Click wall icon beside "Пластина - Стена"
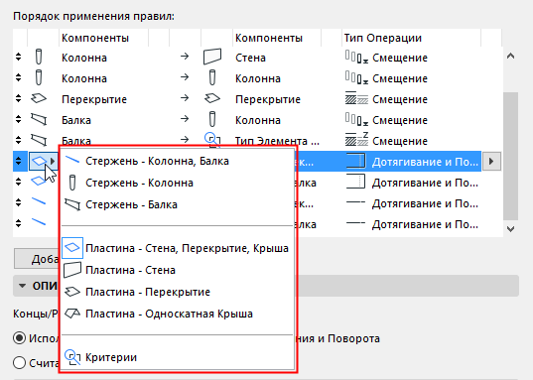533x380 pixels. [72, 270]
